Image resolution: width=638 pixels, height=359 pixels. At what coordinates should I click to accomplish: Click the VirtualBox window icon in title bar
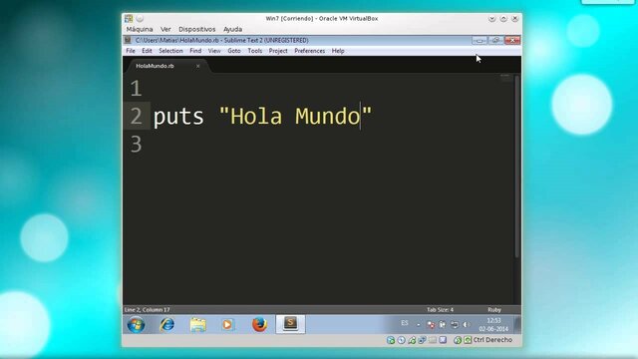pos(129,18)
